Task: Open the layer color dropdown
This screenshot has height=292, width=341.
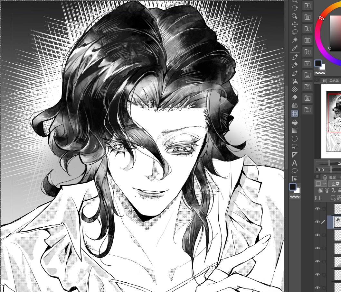Action: (321, 184)
